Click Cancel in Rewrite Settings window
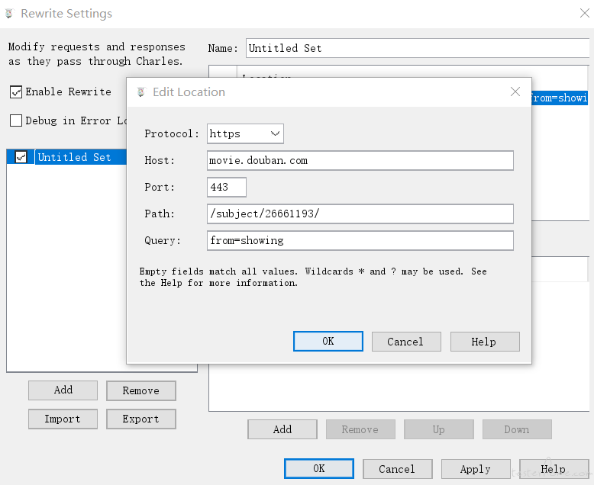Image resolution: width=594 pixels, height=485 pixels. 397,469
